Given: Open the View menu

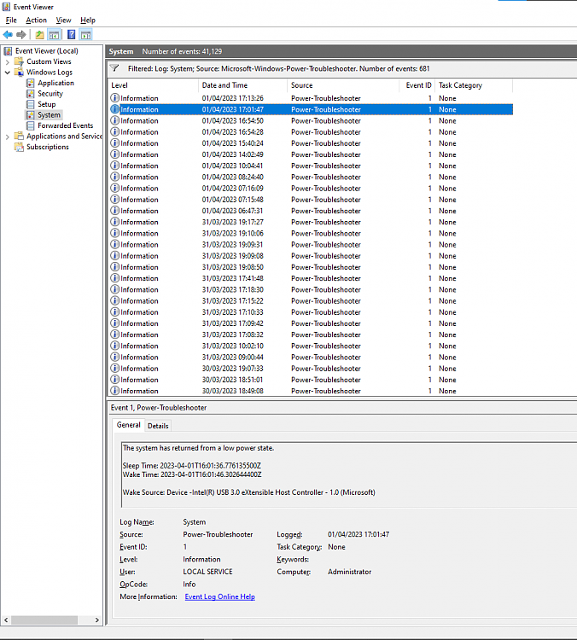Looking at the screenshot, I should coord(63,20).
